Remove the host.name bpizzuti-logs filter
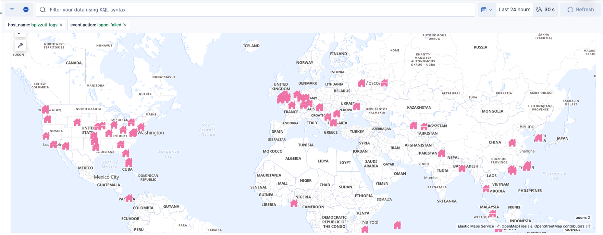Screen dimensions: 603x235 coord(61,25)
